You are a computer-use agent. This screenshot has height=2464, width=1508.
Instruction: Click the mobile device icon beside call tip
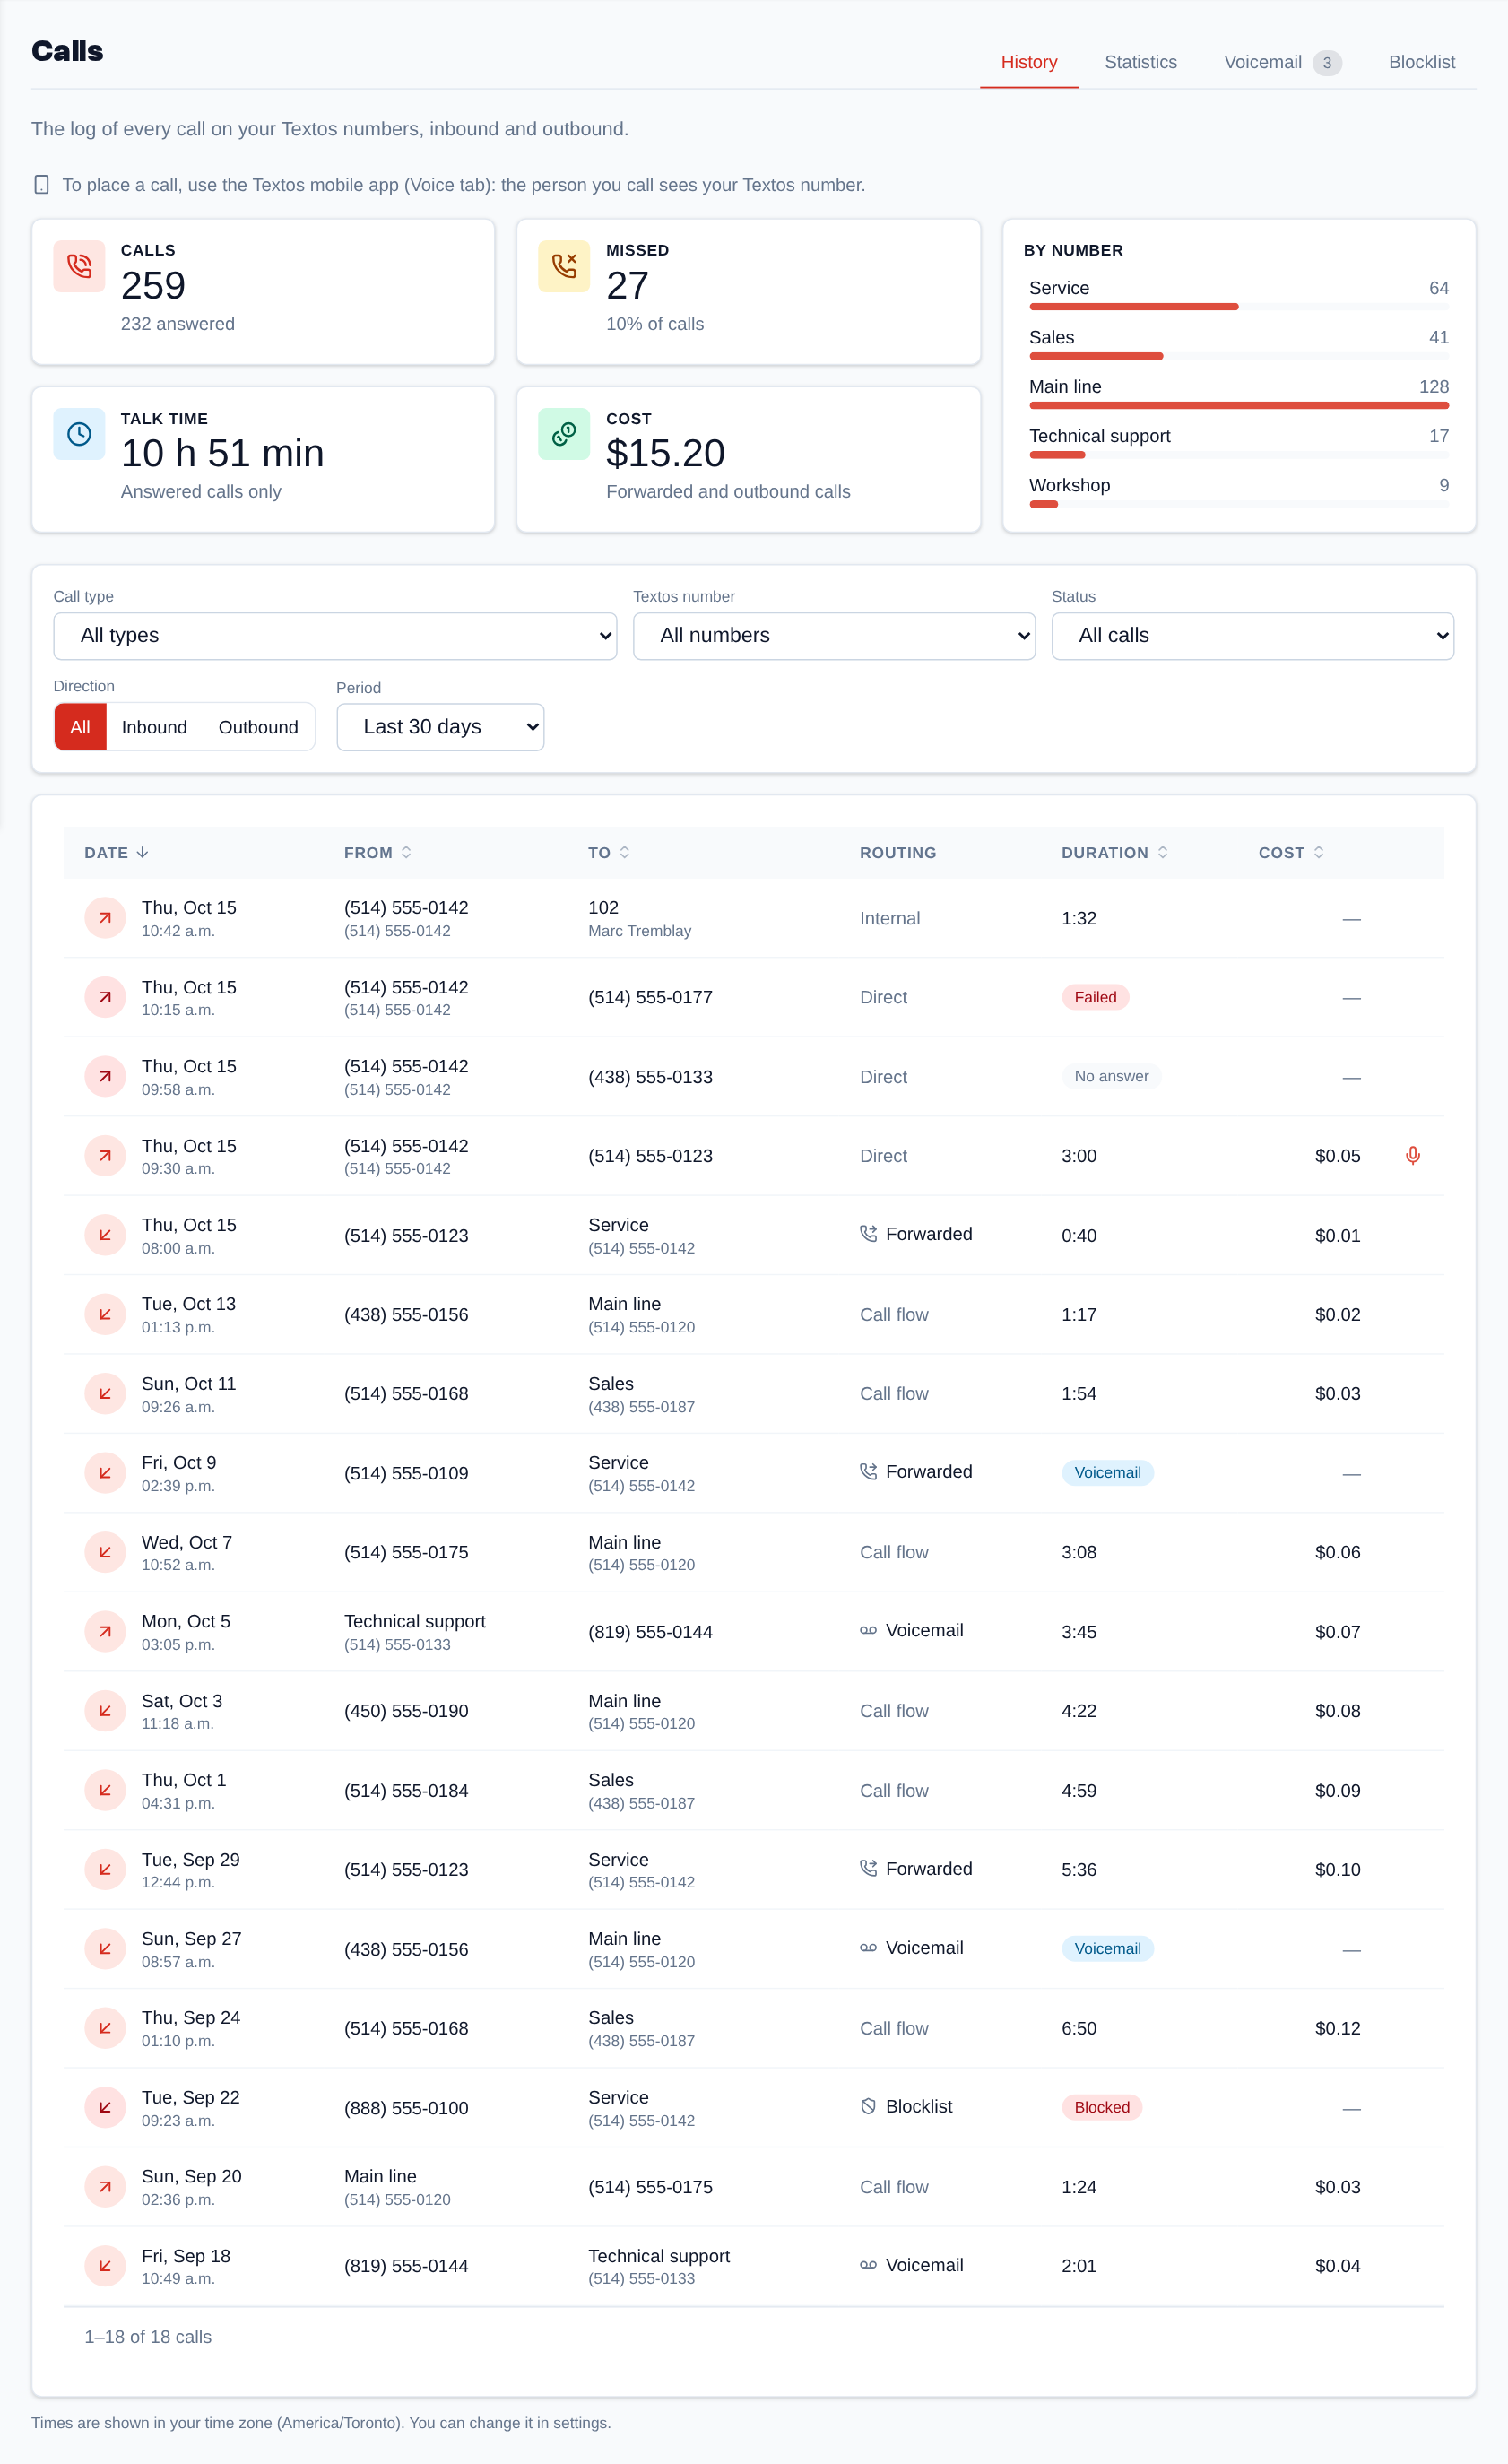click(41, 185)
